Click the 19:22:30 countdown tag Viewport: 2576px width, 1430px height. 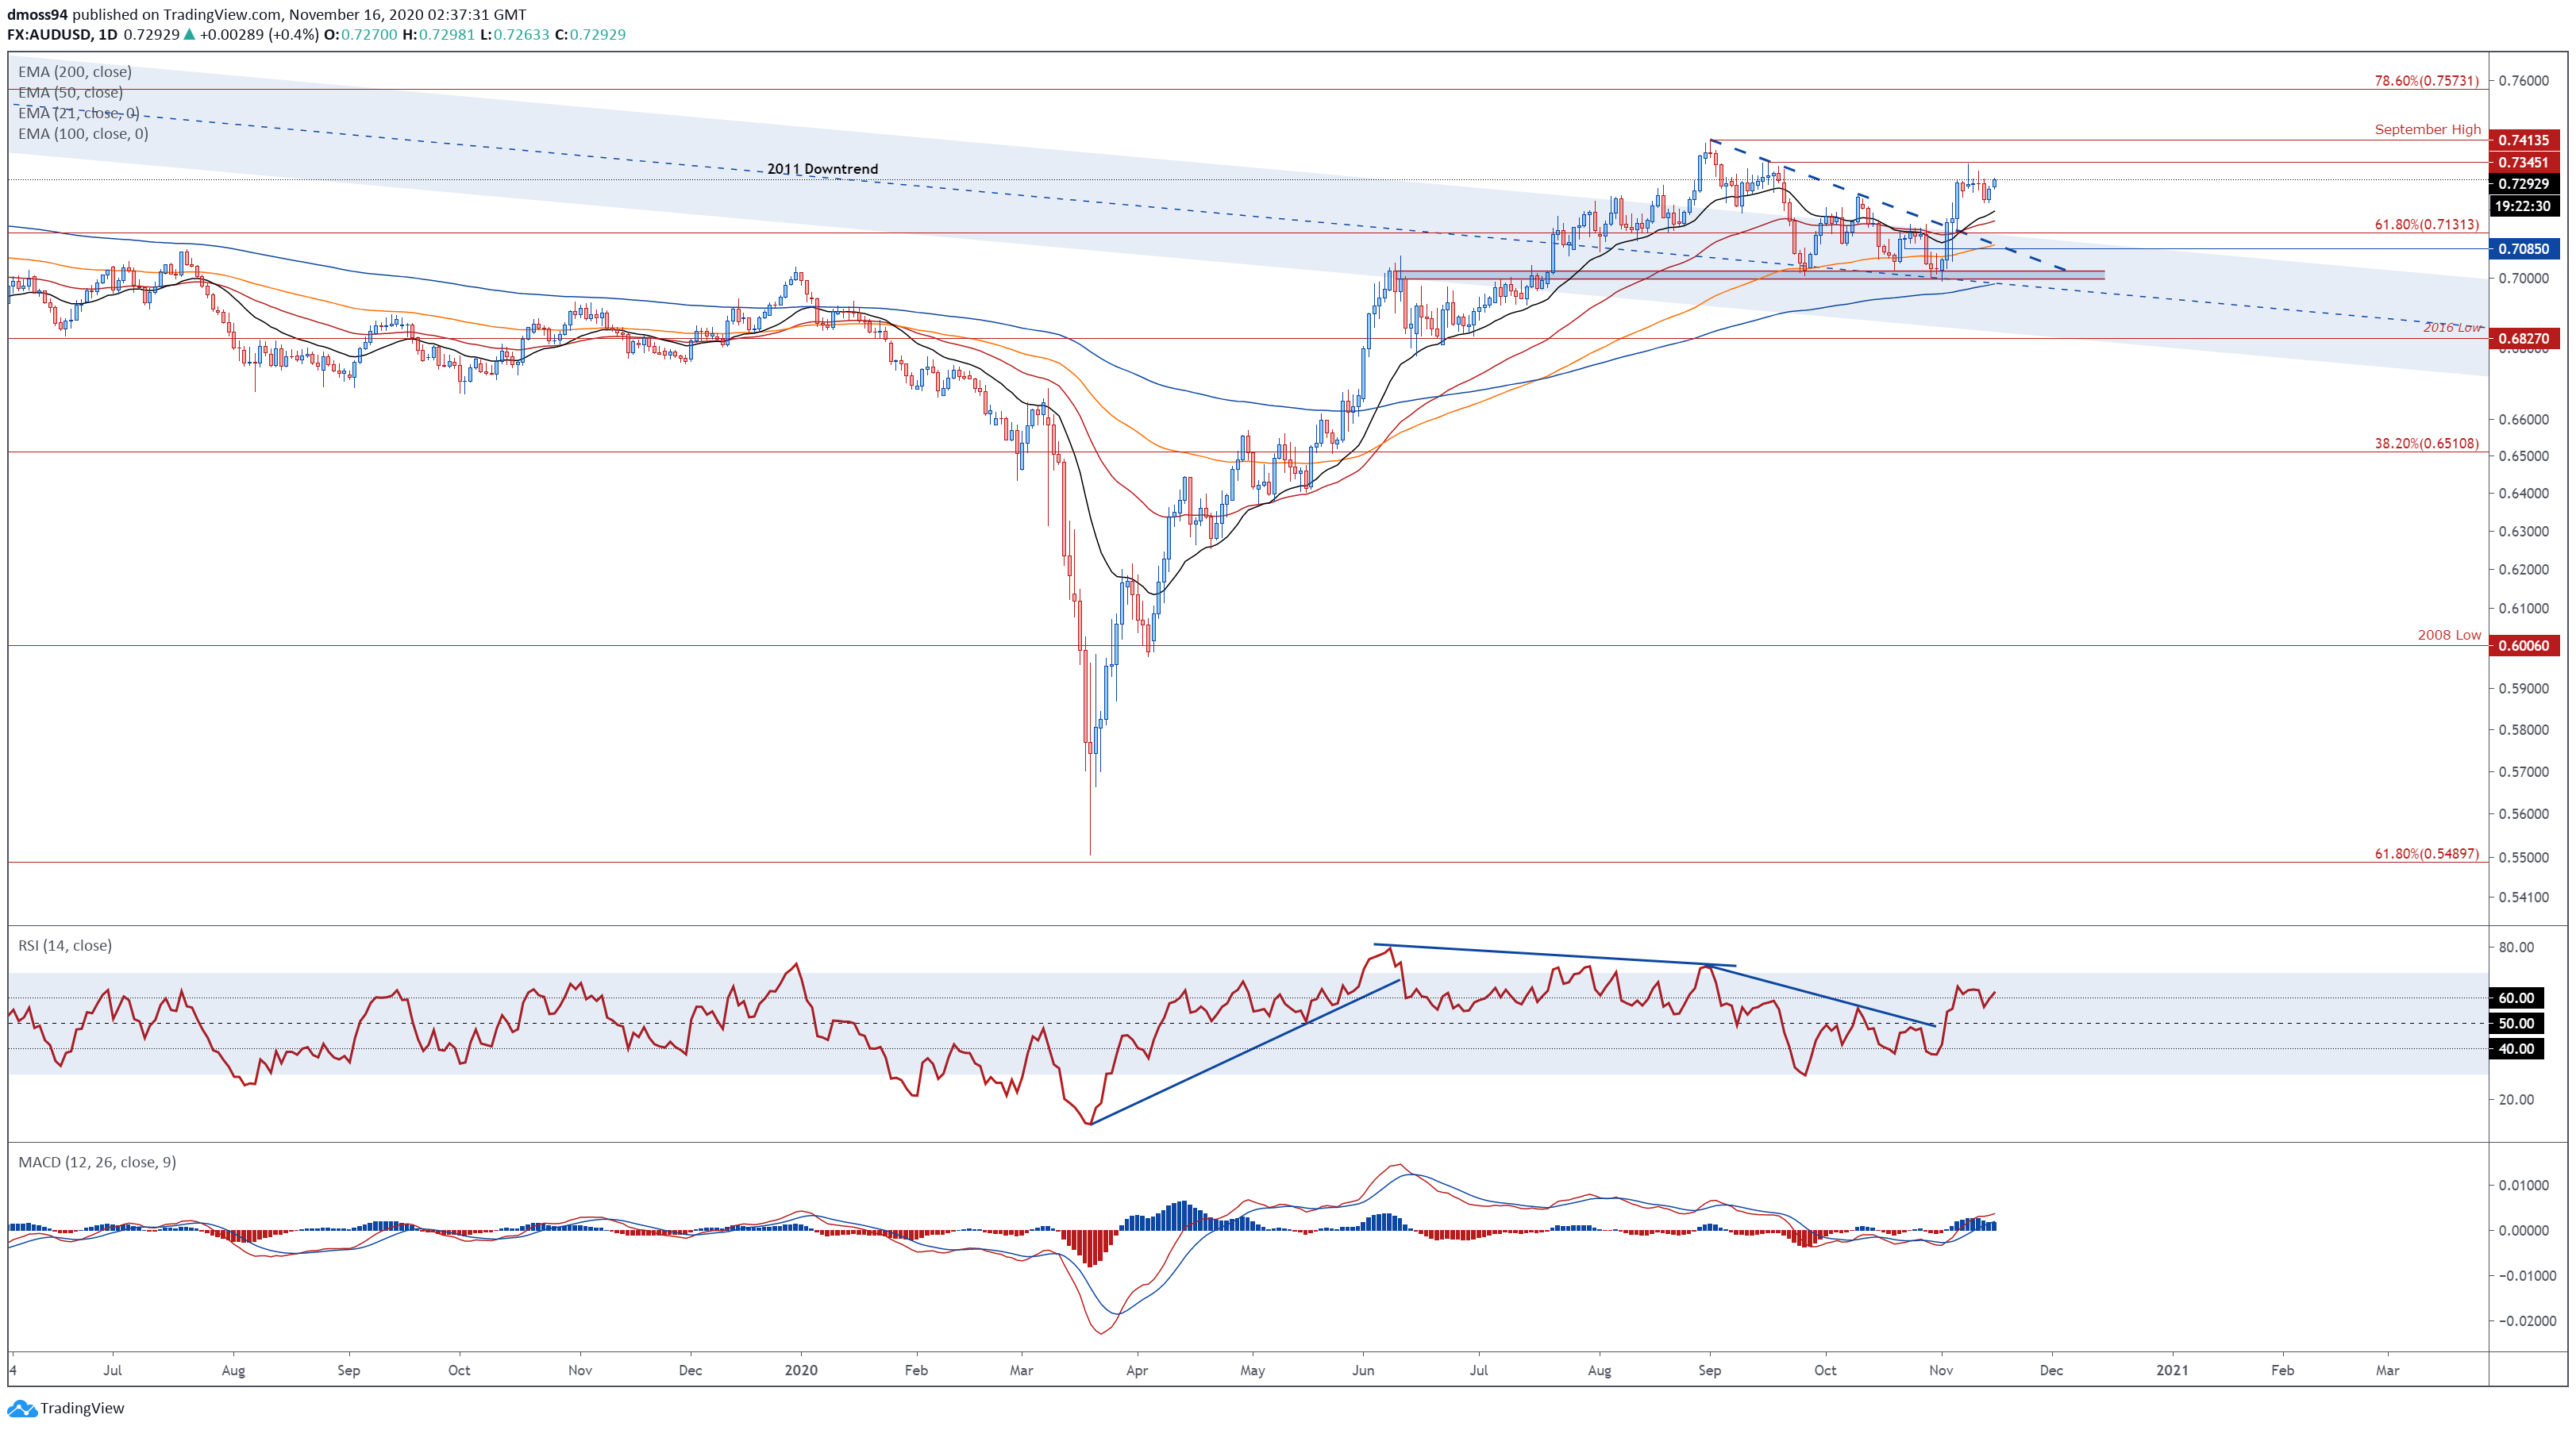coord(2523,206)
